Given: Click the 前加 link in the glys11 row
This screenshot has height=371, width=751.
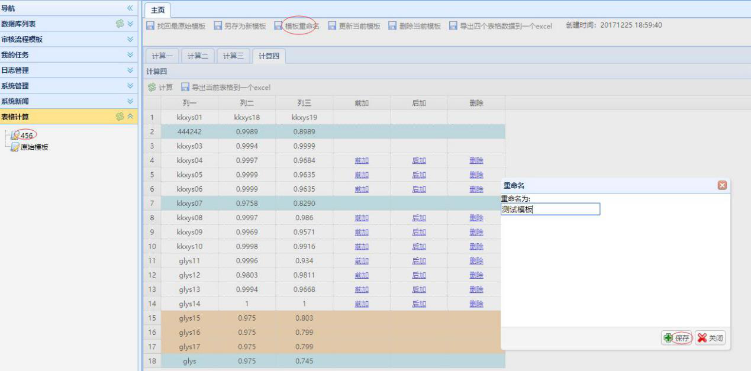Looking at the screenshot, I should 362,260.
